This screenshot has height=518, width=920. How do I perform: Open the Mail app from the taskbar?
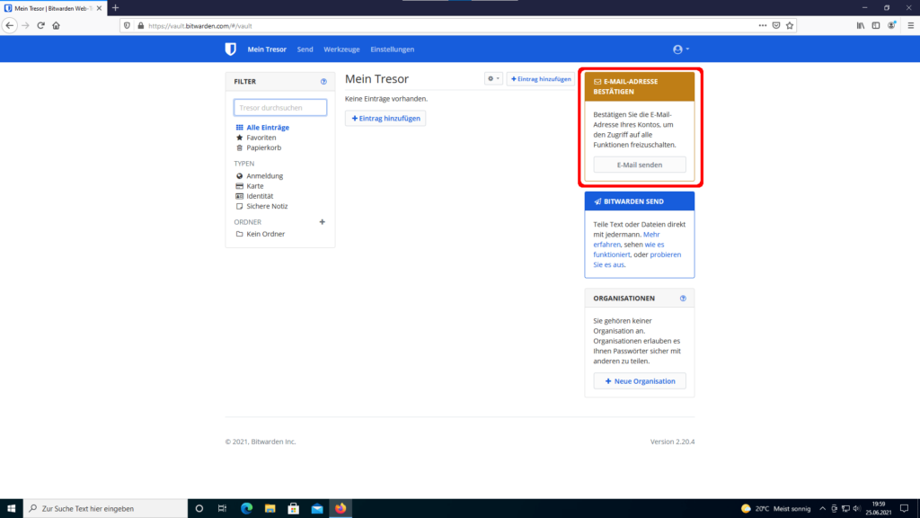click(x=317, y=509)
